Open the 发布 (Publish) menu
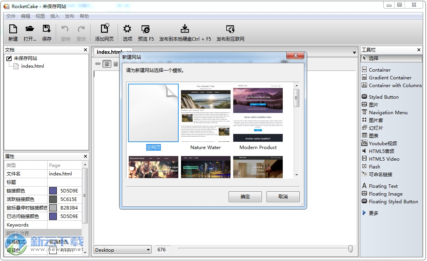This screenshot has width=427, height=261. [x=69, y=16]
